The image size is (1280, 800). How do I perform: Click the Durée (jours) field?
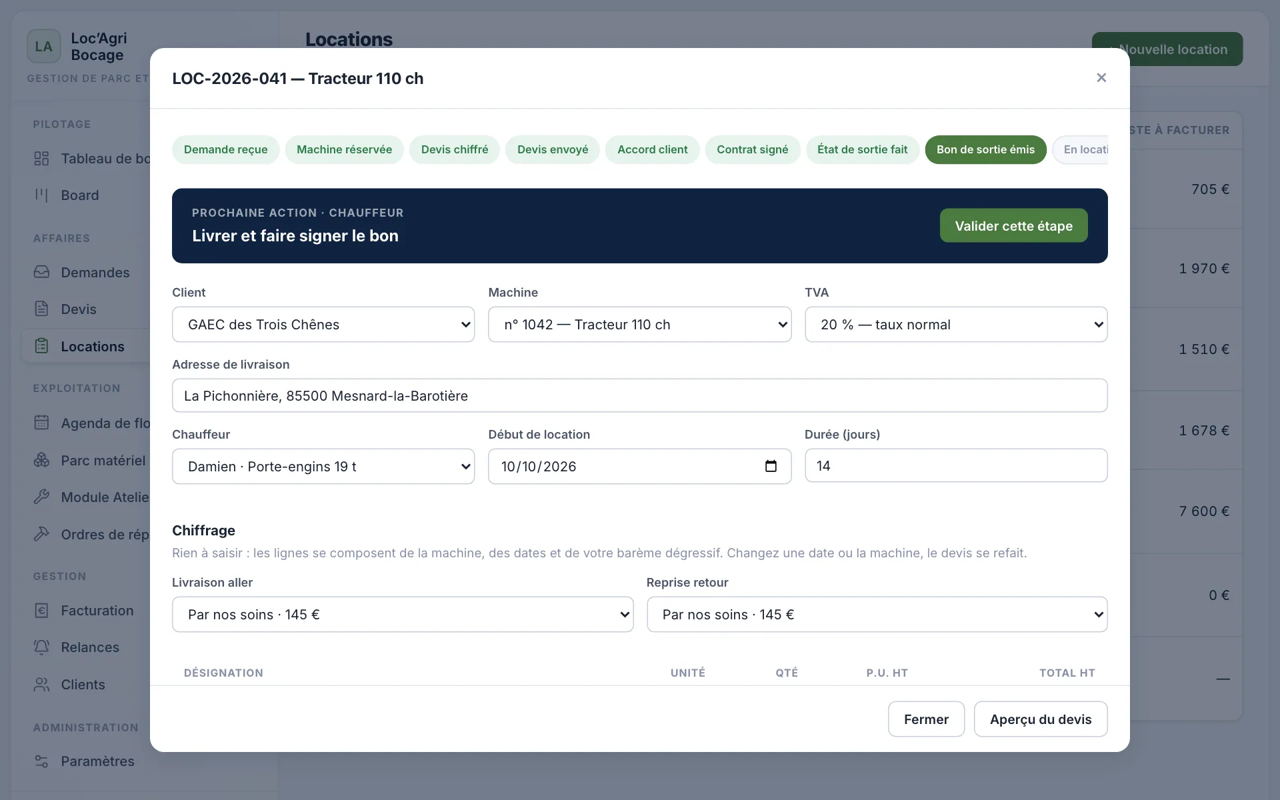[956, 466]
